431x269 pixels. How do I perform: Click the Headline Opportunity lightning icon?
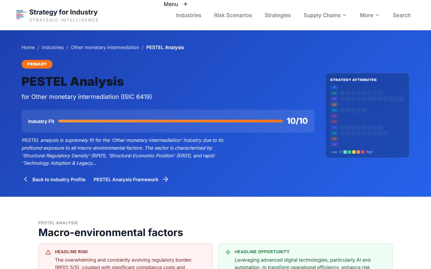click(x=228, y=252)
